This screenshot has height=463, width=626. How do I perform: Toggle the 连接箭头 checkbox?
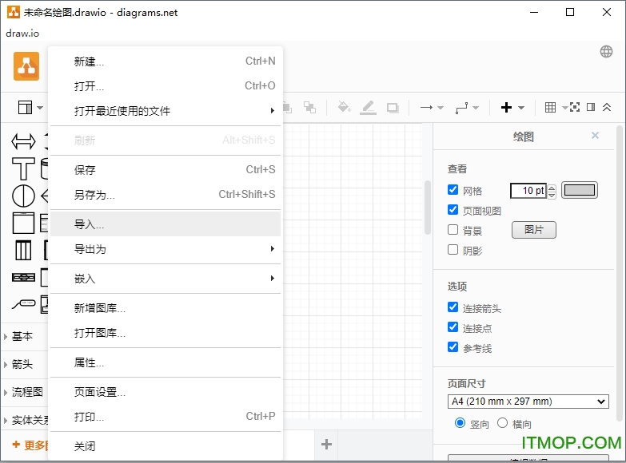click(x=453, y=307)
